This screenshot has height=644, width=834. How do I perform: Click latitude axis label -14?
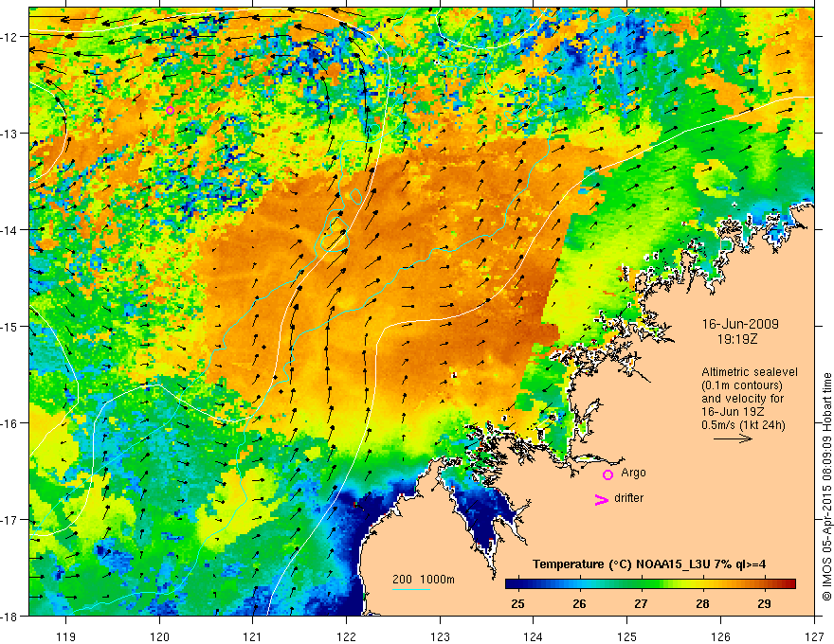(9, 229)
